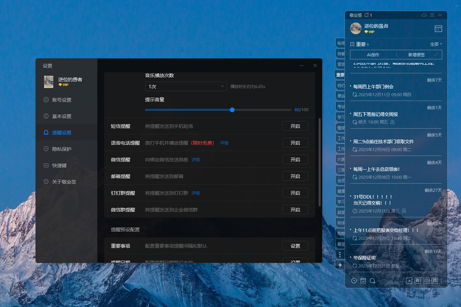Click the 账 ledger icon at bottom right
The height and width of the screenshot is (307, 461).
pos(417,280)
